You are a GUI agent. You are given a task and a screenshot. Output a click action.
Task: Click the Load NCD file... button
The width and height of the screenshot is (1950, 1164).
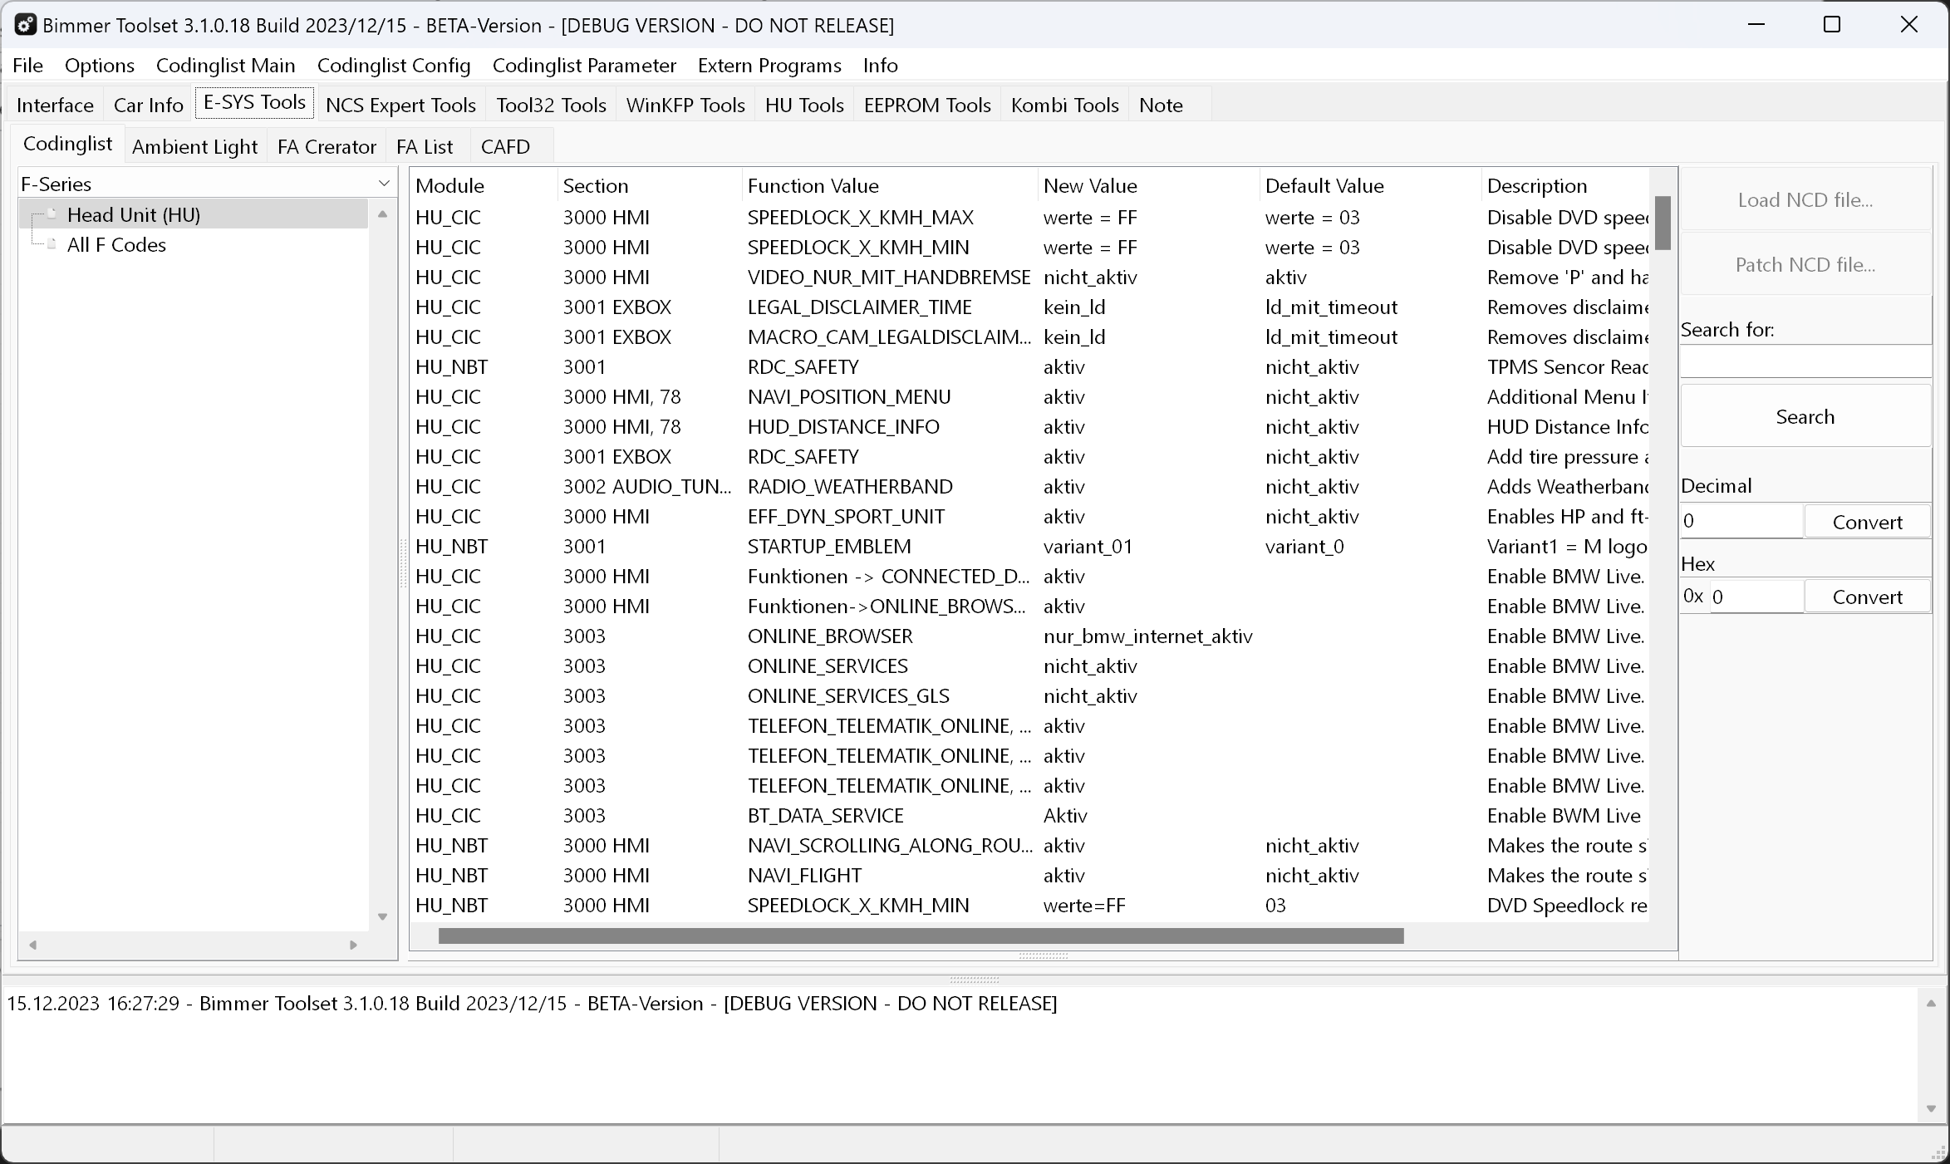[1805, 200]
